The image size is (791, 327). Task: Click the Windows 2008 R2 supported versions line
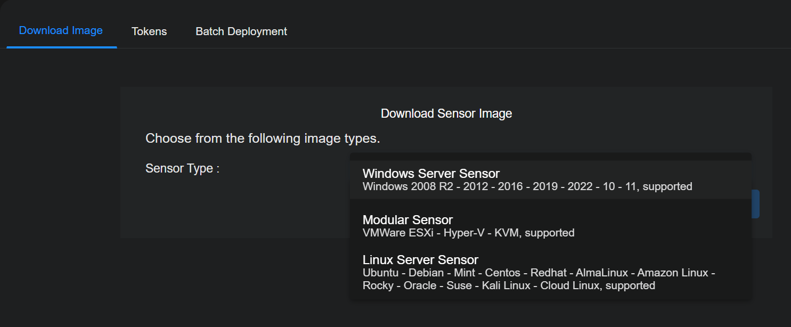(x=527, y=186)
